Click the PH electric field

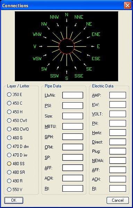[x=118, y=123]
